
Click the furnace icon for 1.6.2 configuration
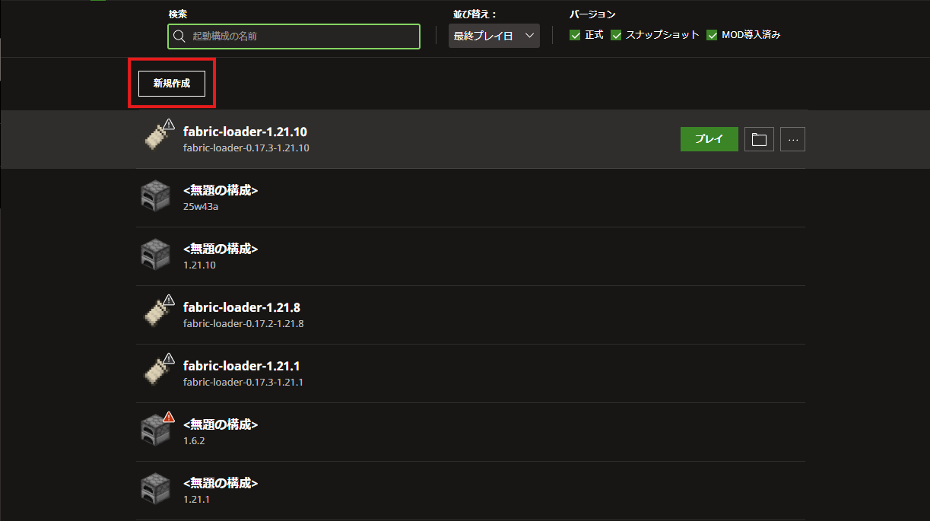155,430
